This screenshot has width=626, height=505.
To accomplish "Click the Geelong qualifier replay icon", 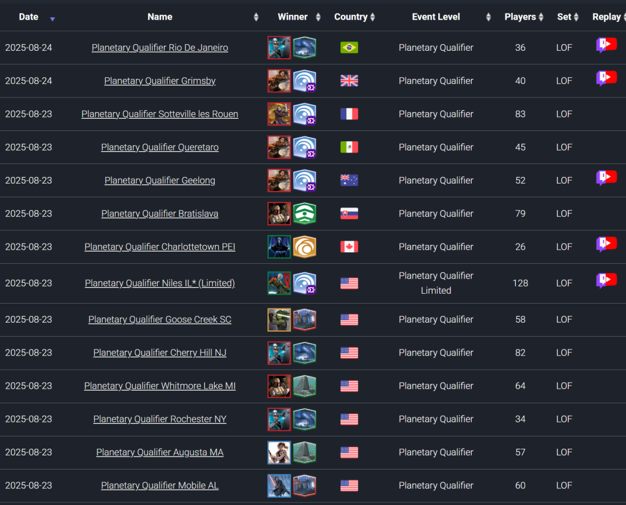I will (606, 178).
